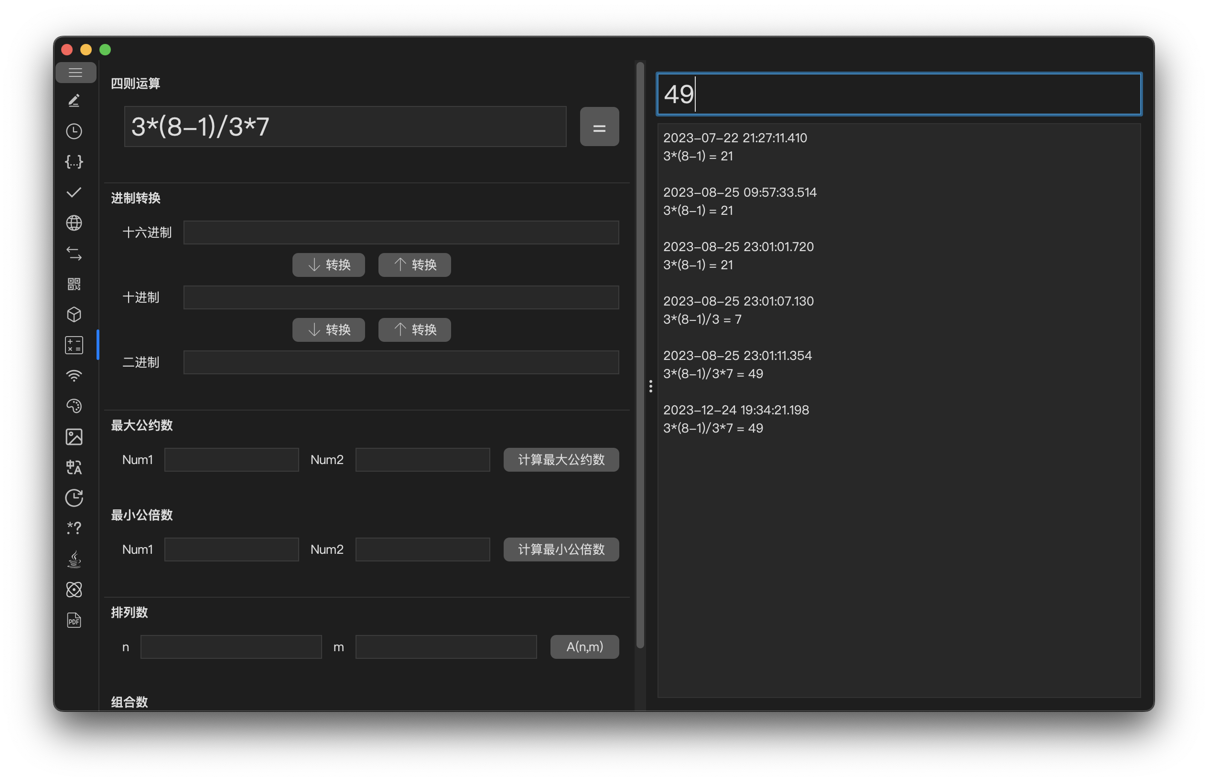Screen dimensions: 1208x782
Task: Open the clock time tool
Action: (74, 131)
